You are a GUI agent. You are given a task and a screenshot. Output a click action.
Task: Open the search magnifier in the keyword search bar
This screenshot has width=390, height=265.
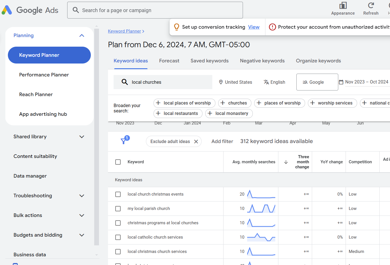pos(125,82)
